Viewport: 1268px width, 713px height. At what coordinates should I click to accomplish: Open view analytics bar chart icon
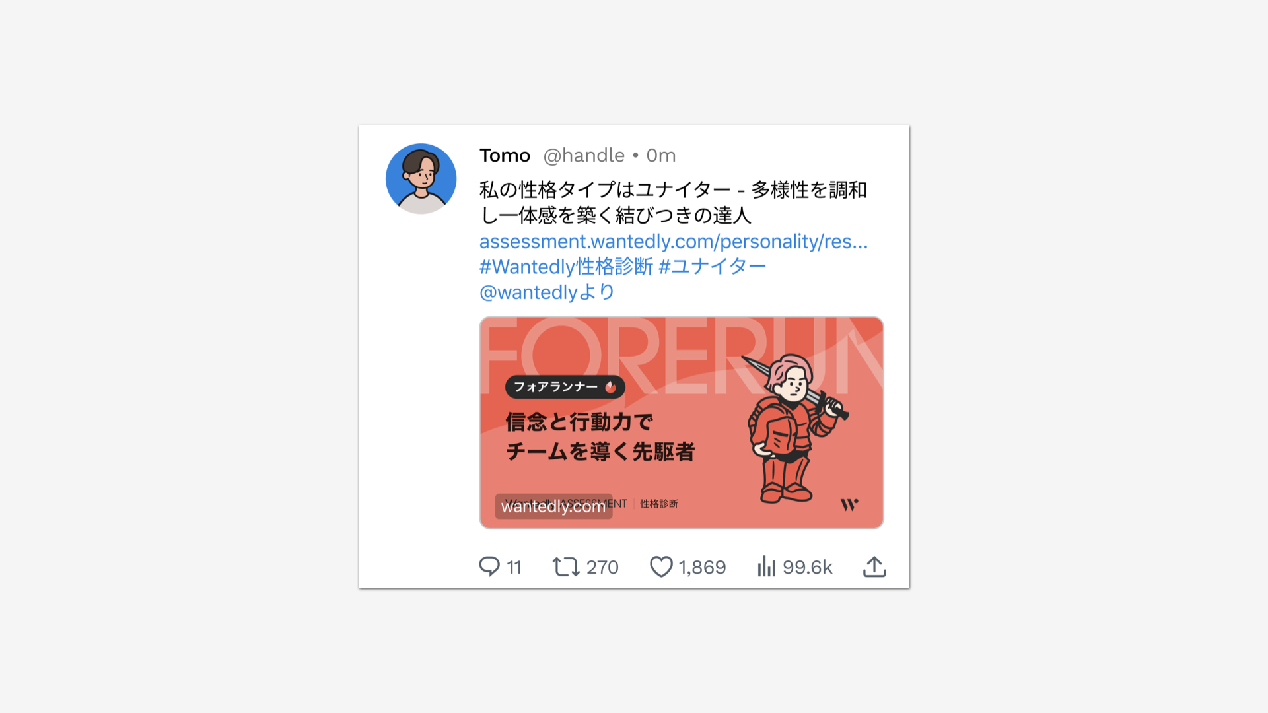coord(766,566)
